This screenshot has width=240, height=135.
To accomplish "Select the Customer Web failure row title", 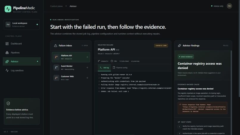I will pyautogui.click(x=67, y=76).
